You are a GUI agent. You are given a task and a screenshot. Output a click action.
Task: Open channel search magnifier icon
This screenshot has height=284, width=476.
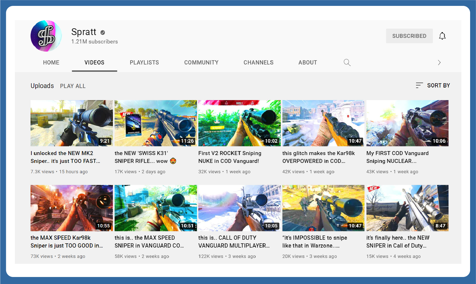(347, 63)
